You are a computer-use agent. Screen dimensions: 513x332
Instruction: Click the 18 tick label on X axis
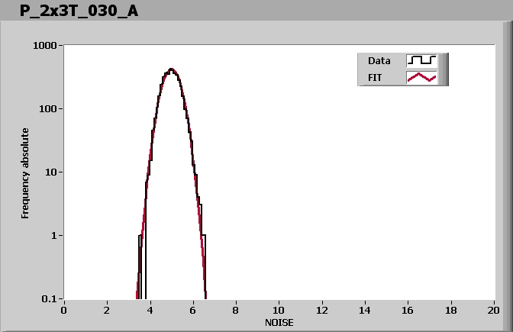(x=451, y=310)
